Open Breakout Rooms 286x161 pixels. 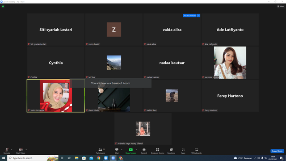[x=158, y=151]
